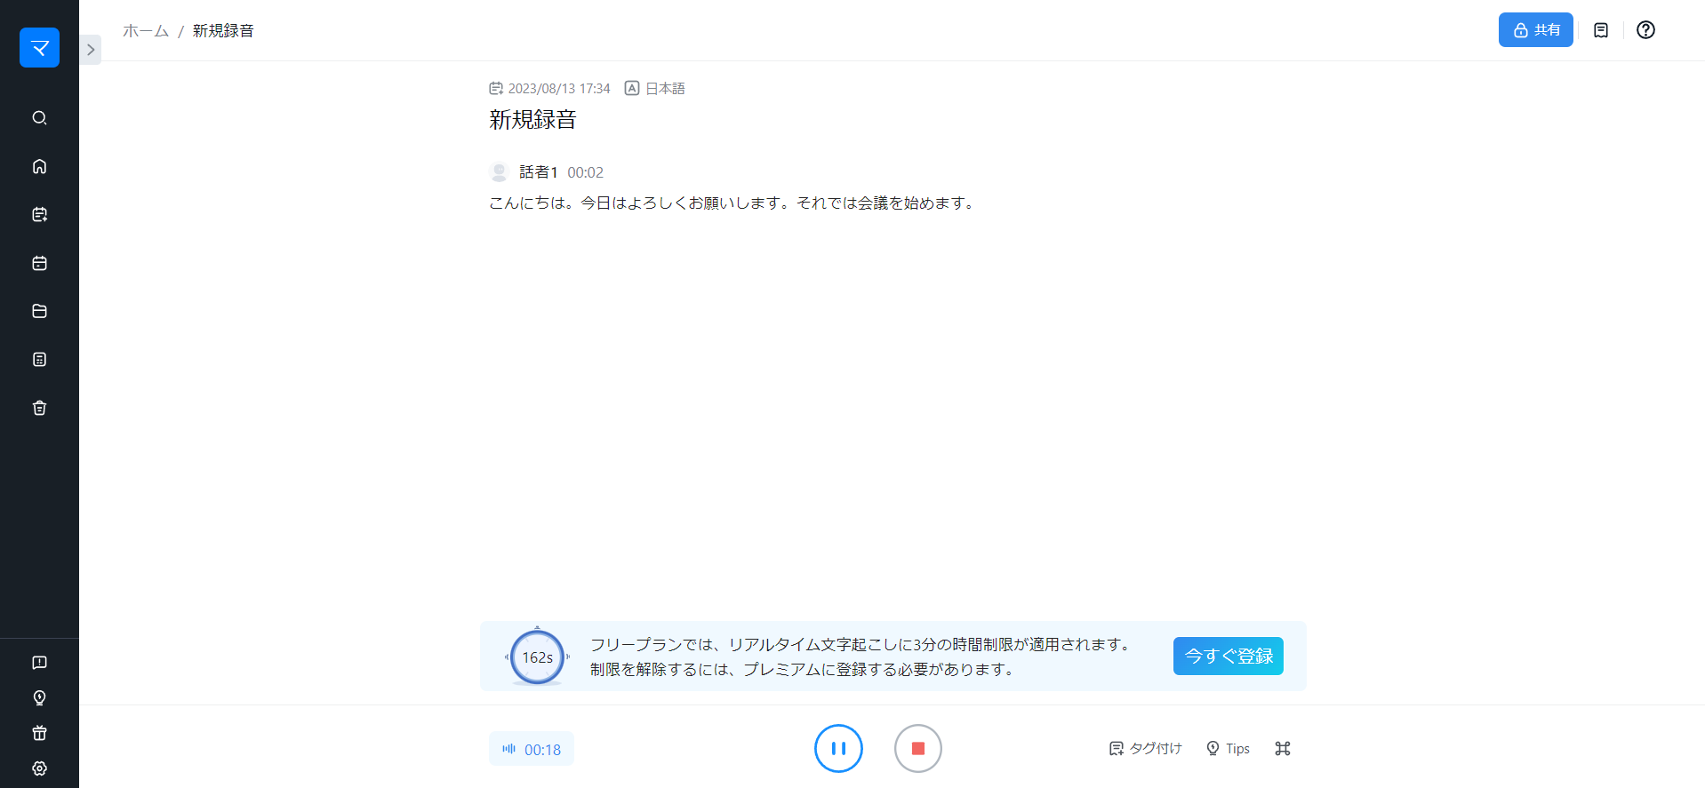This screenshot has height=788, width=1705.
Task: Click the transcript sentence starting こんにちは
Action: [x=733, y=203]
